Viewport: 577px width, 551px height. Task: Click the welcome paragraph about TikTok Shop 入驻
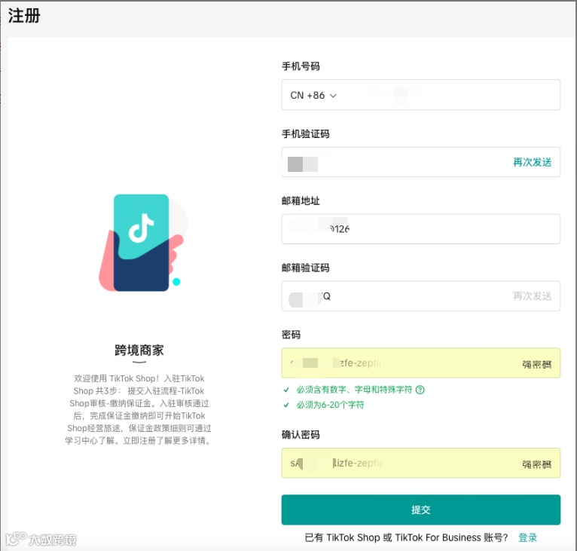(139, 409)
